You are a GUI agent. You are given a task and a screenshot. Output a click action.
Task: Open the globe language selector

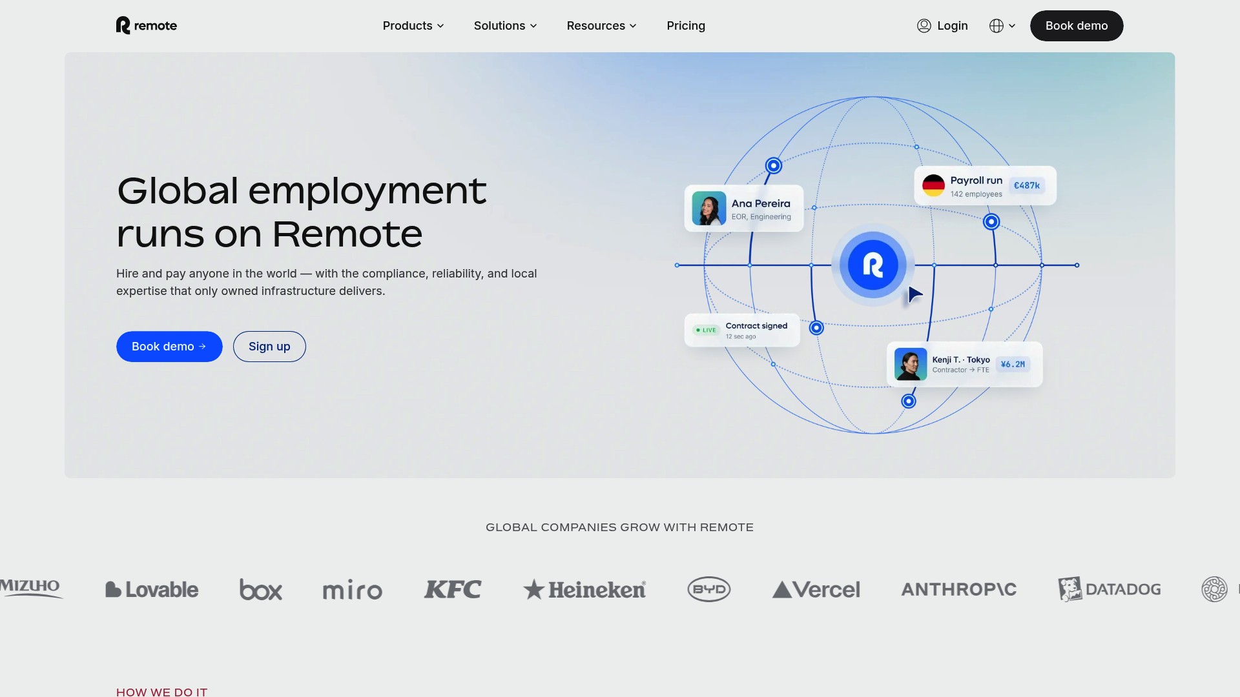point(1002,26)
